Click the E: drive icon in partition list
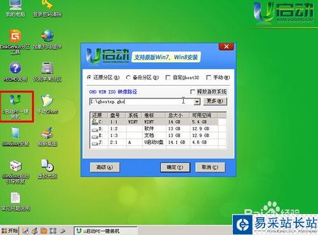318x235 pixels. [95, 136]
